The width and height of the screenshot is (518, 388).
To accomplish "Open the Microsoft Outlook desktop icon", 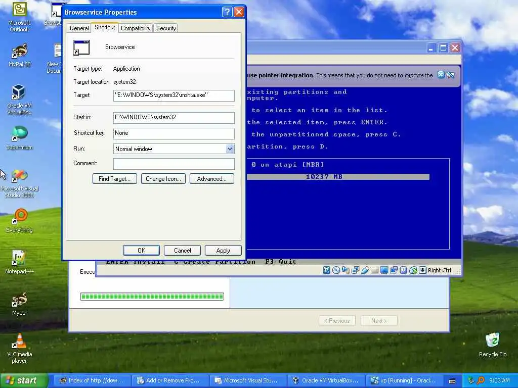I will (19, 17).
